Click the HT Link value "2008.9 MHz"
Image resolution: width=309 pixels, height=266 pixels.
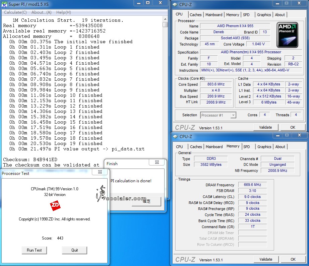point(216,102)
